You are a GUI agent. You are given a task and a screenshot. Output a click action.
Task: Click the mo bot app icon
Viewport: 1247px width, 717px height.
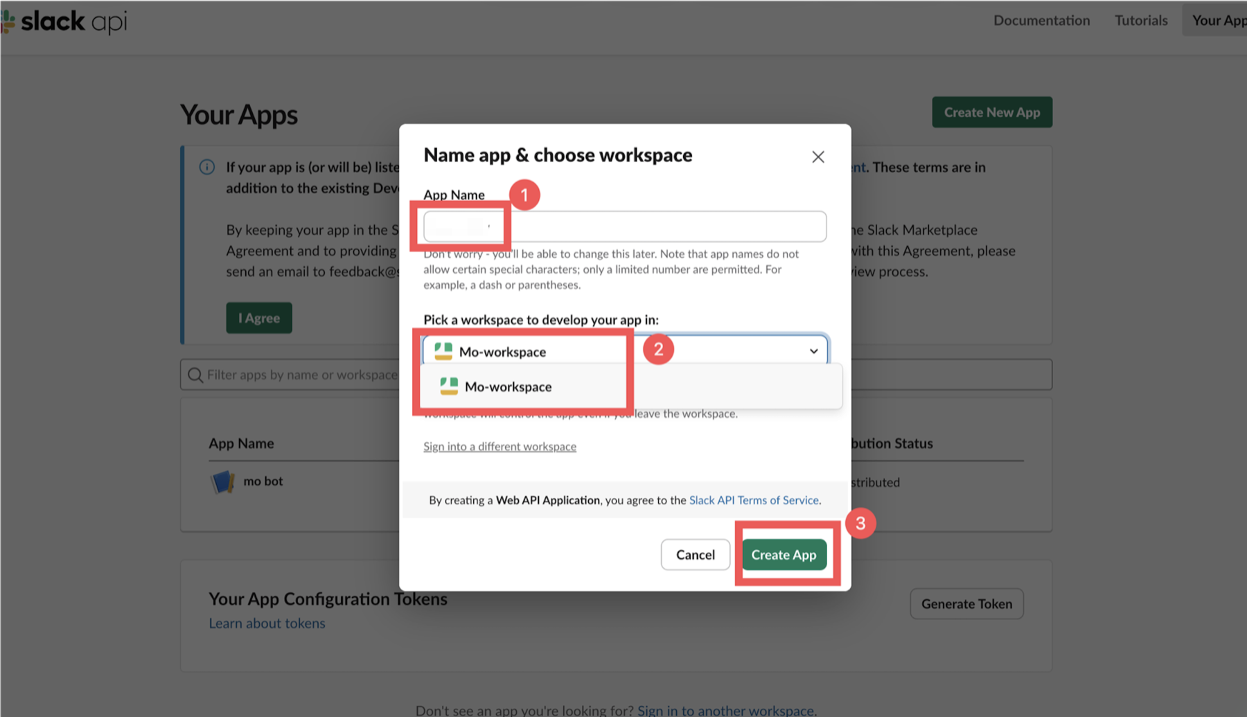point(222,481)
